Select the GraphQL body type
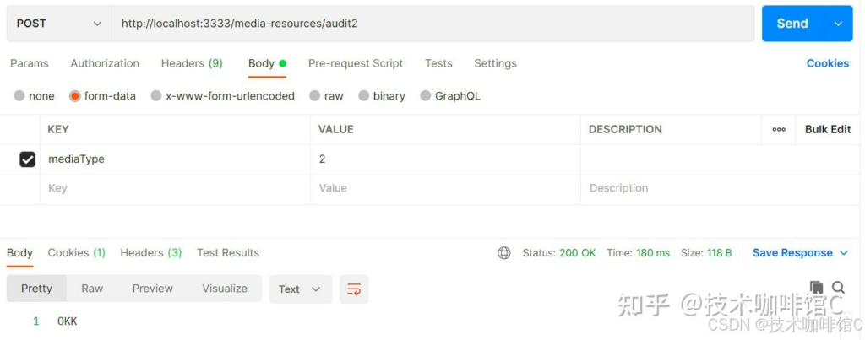865x340 pixels. (x=426, y=96)
